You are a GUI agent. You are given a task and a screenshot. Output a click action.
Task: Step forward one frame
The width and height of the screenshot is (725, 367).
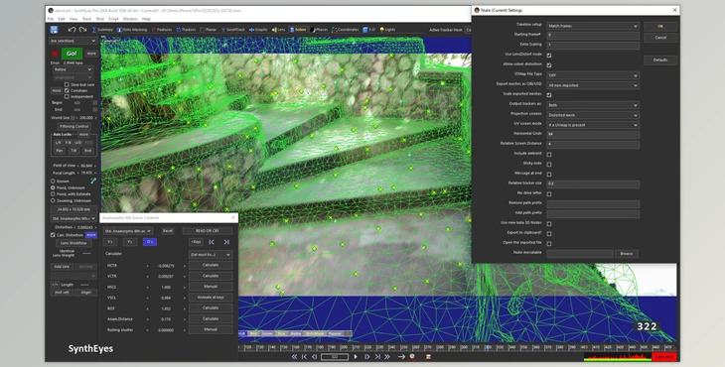(x=367, y=357)
